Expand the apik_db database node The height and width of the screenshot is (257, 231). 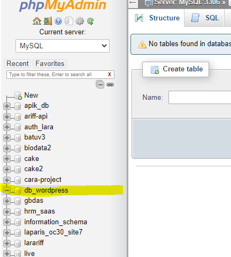pos(7,106)
